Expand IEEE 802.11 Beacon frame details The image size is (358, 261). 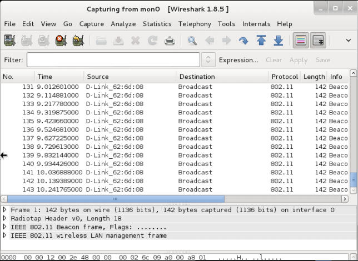(5, 227)
